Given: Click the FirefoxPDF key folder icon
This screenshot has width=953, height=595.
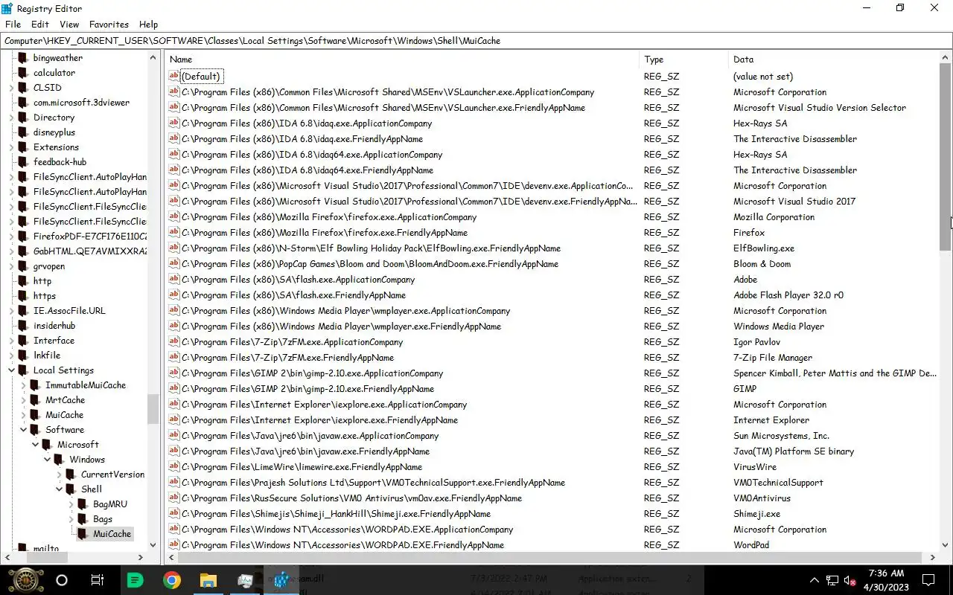Looking at the screenshot, I should pos(23,237).
